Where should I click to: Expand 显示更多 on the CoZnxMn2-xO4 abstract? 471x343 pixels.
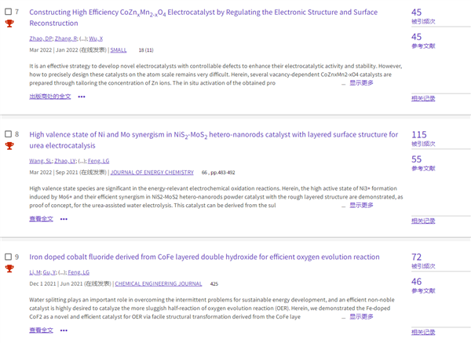tap(361, 82)
